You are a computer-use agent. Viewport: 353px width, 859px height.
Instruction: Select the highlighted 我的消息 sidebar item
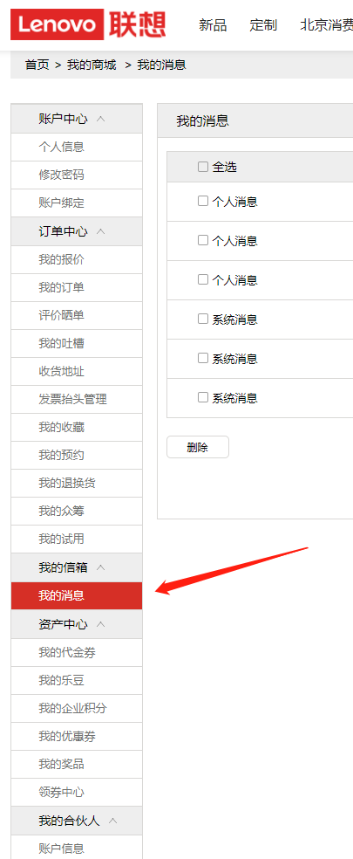[x=77, y=595]
